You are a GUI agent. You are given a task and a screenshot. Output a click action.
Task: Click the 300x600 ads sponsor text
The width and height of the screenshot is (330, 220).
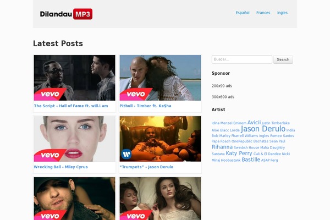(223, 97)
